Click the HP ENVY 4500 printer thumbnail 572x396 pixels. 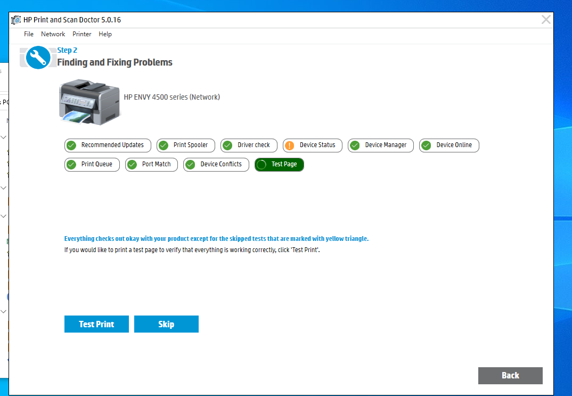pos(89,101)
